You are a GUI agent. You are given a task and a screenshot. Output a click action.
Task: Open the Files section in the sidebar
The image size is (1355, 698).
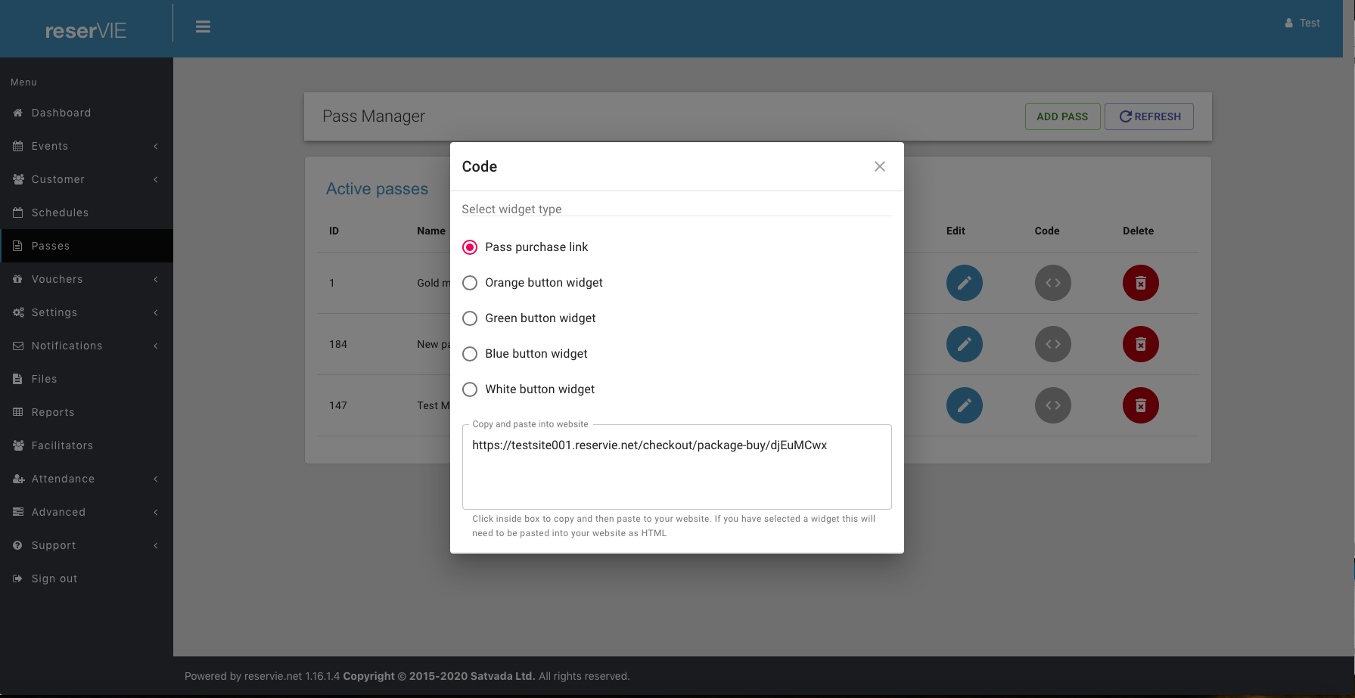[44, 379]
